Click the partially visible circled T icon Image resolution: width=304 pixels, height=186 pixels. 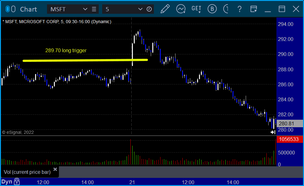tap(226, 9)
